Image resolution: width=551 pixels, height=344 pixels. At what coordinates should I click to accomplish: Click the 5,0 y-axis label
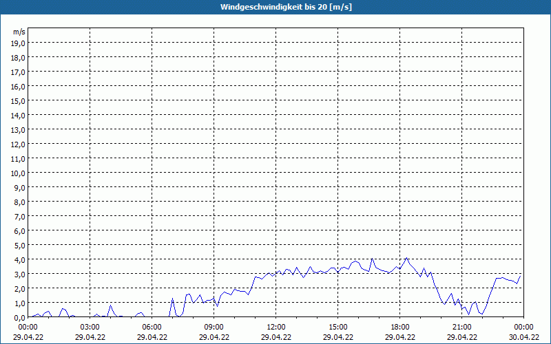21,246
